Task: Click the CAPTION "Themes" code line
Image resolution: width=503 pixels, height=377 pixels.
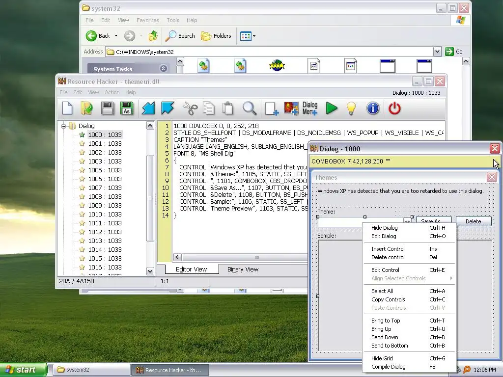Action: (x=200, y=140)
